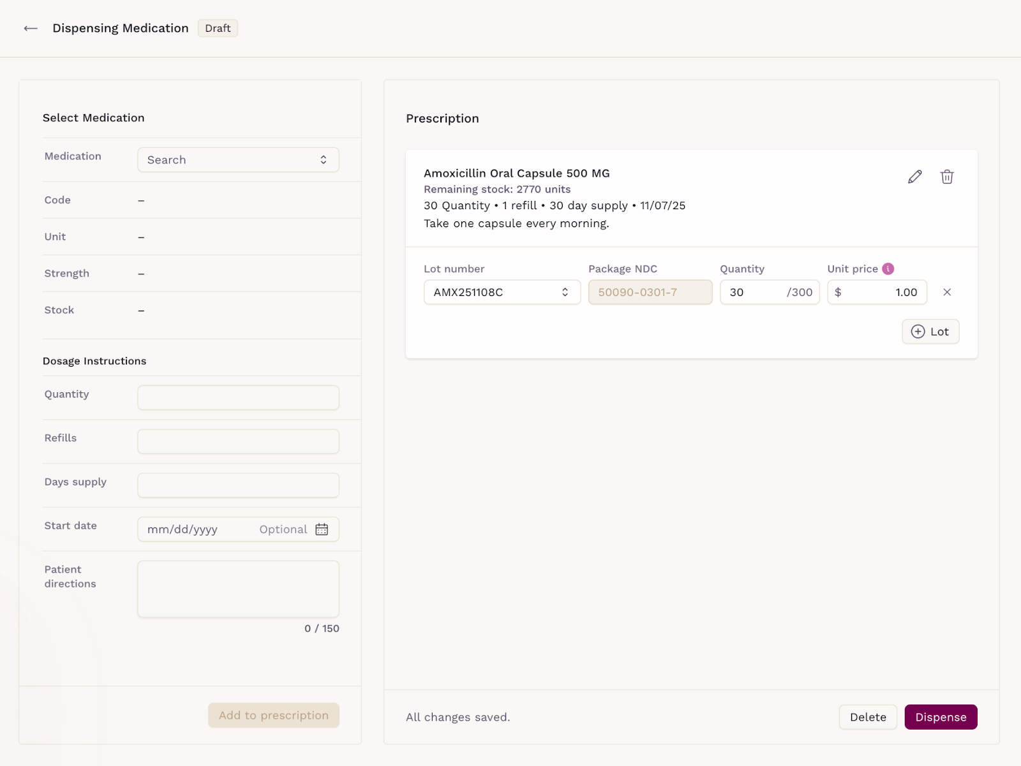1021x766 pixels.
Task: Click the Select Medication section heading
Action: coord(94,118)
